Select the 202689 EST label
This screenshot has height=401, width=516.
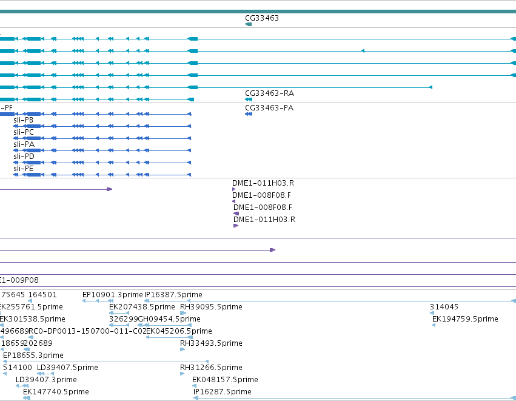pyautogui.click(x=38, y=343)
